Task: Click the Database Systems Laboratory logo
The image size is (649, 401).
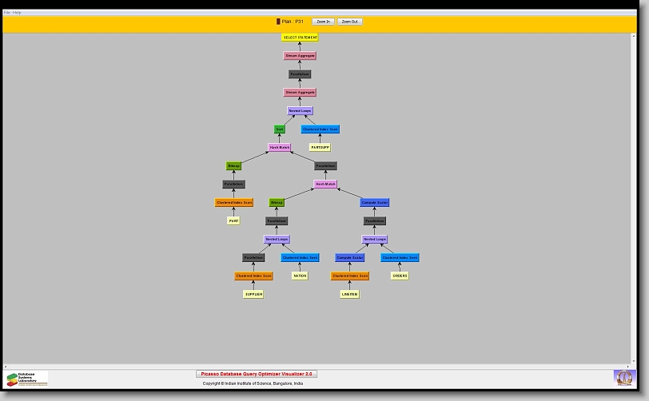Action: click(27, 379)
